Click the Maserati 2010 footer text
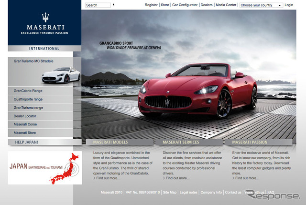Screen dimensions: 306x205 [x=111, y=192]
